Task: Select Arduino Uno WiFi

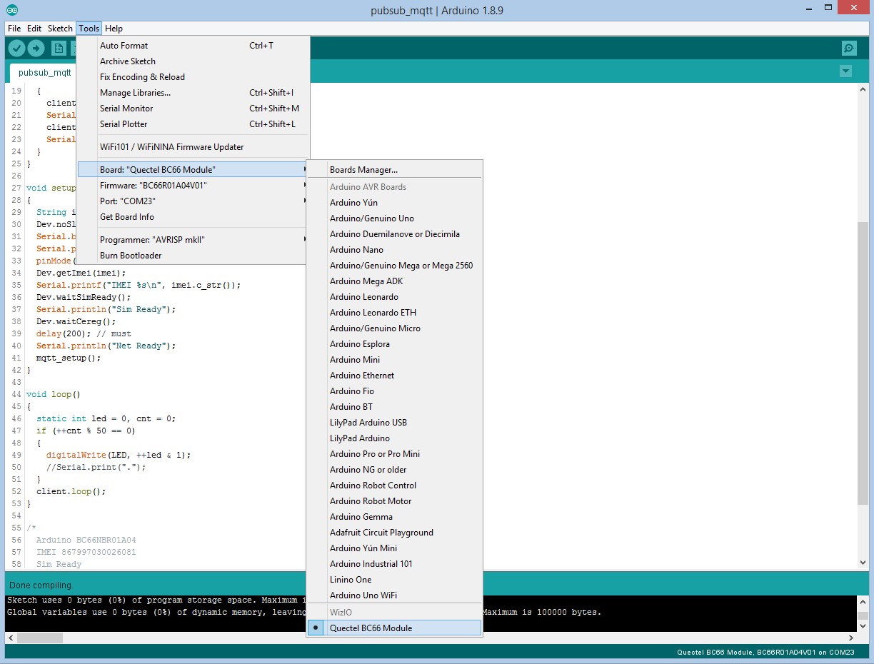Action: coord(394,595)
